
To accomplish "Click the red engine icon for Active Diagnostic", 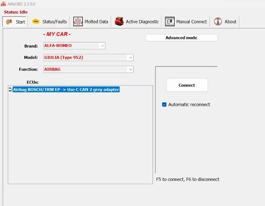I will pyautogui.click(x=119, y=21).
